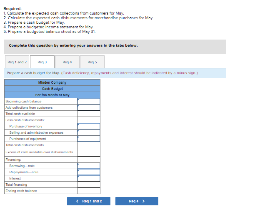The width and height of the screenshot is (260, 212).
Task: Select the Interest amount field
Action: [x=89, y=178]
